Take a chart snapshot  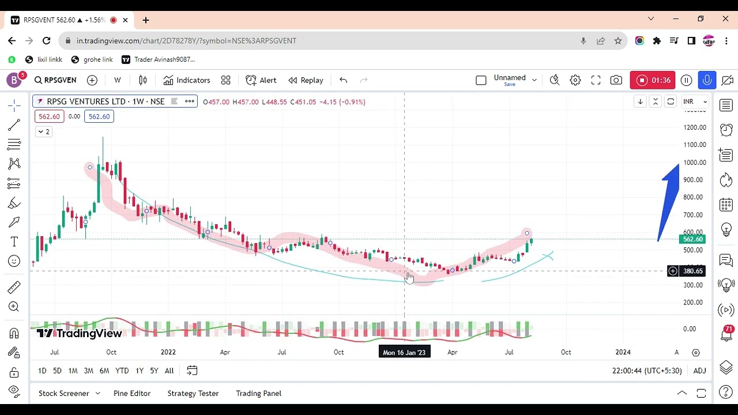tap(616, 80)
